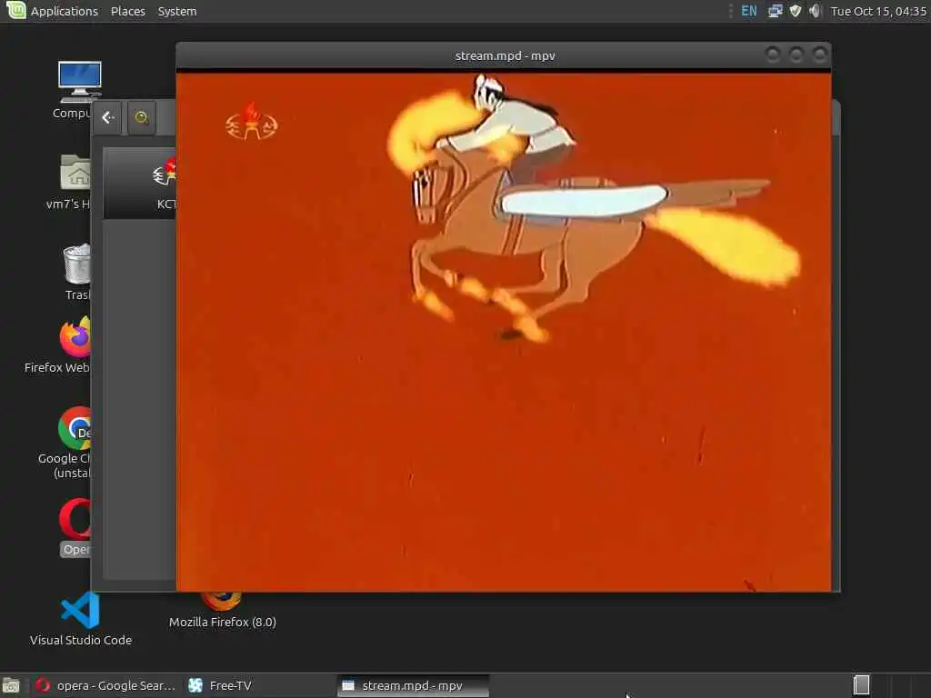Launch Visual Studio Code desktop icon
Screen dimensions: 931x698
point(80,610)
